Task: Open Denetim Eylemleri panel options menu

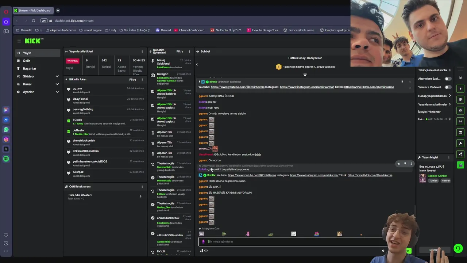Action: point(189,52)
